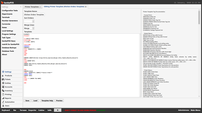Select the Editing Printer Template tab
This screenshot has width=202, height=113.
(x=64, y=6)
